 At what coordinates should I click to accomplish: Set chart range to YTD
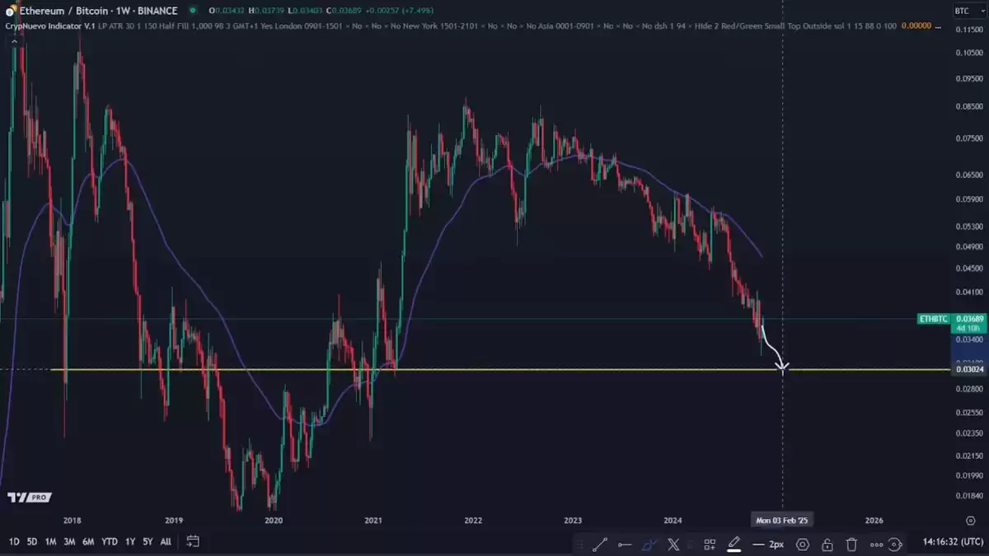tap(109, 541)
